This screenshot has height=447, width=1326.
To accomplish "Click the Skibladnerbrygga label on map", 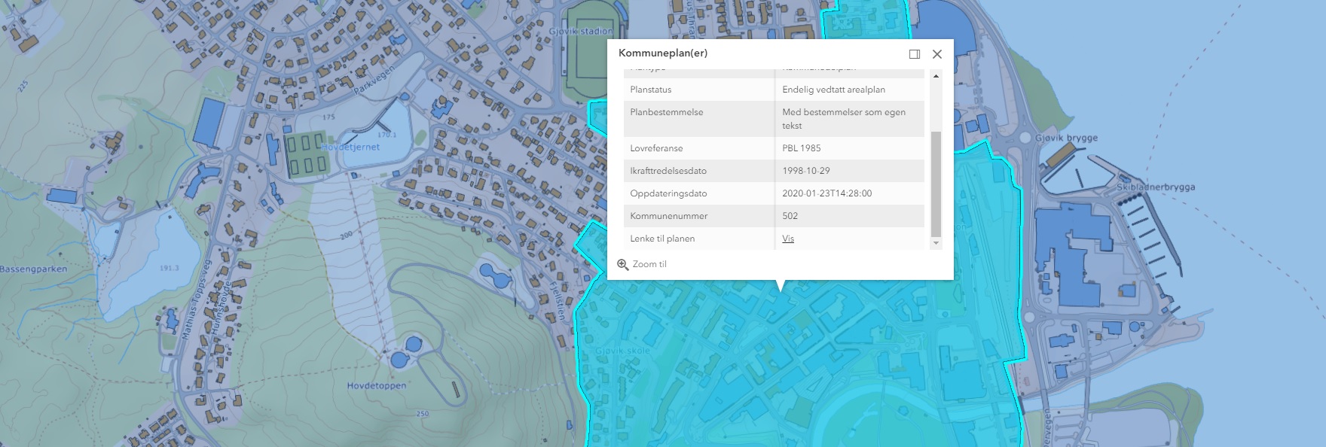I will pos(1156,187).
